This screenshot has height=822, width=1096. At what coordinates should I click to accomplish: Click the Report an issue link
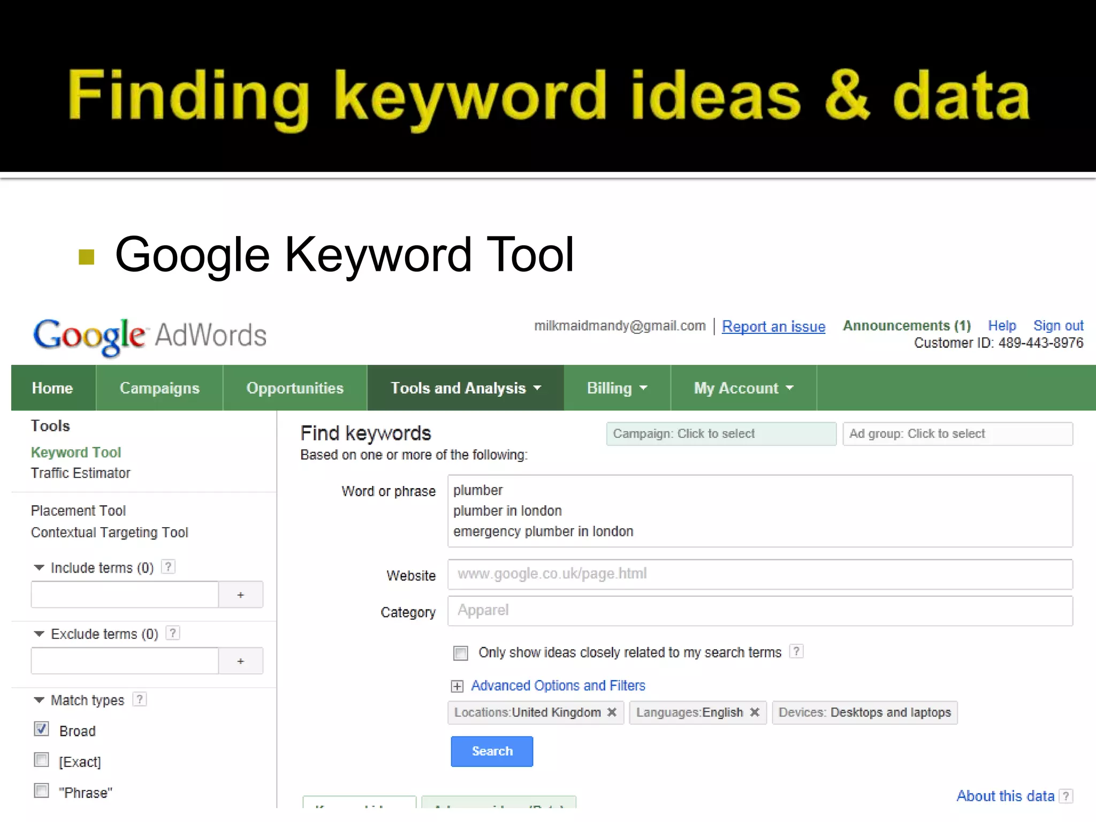[x=773, y=326]
